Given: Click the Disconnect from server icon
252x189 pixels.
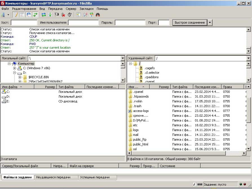Looking at the screenshot, I should 63,15.
